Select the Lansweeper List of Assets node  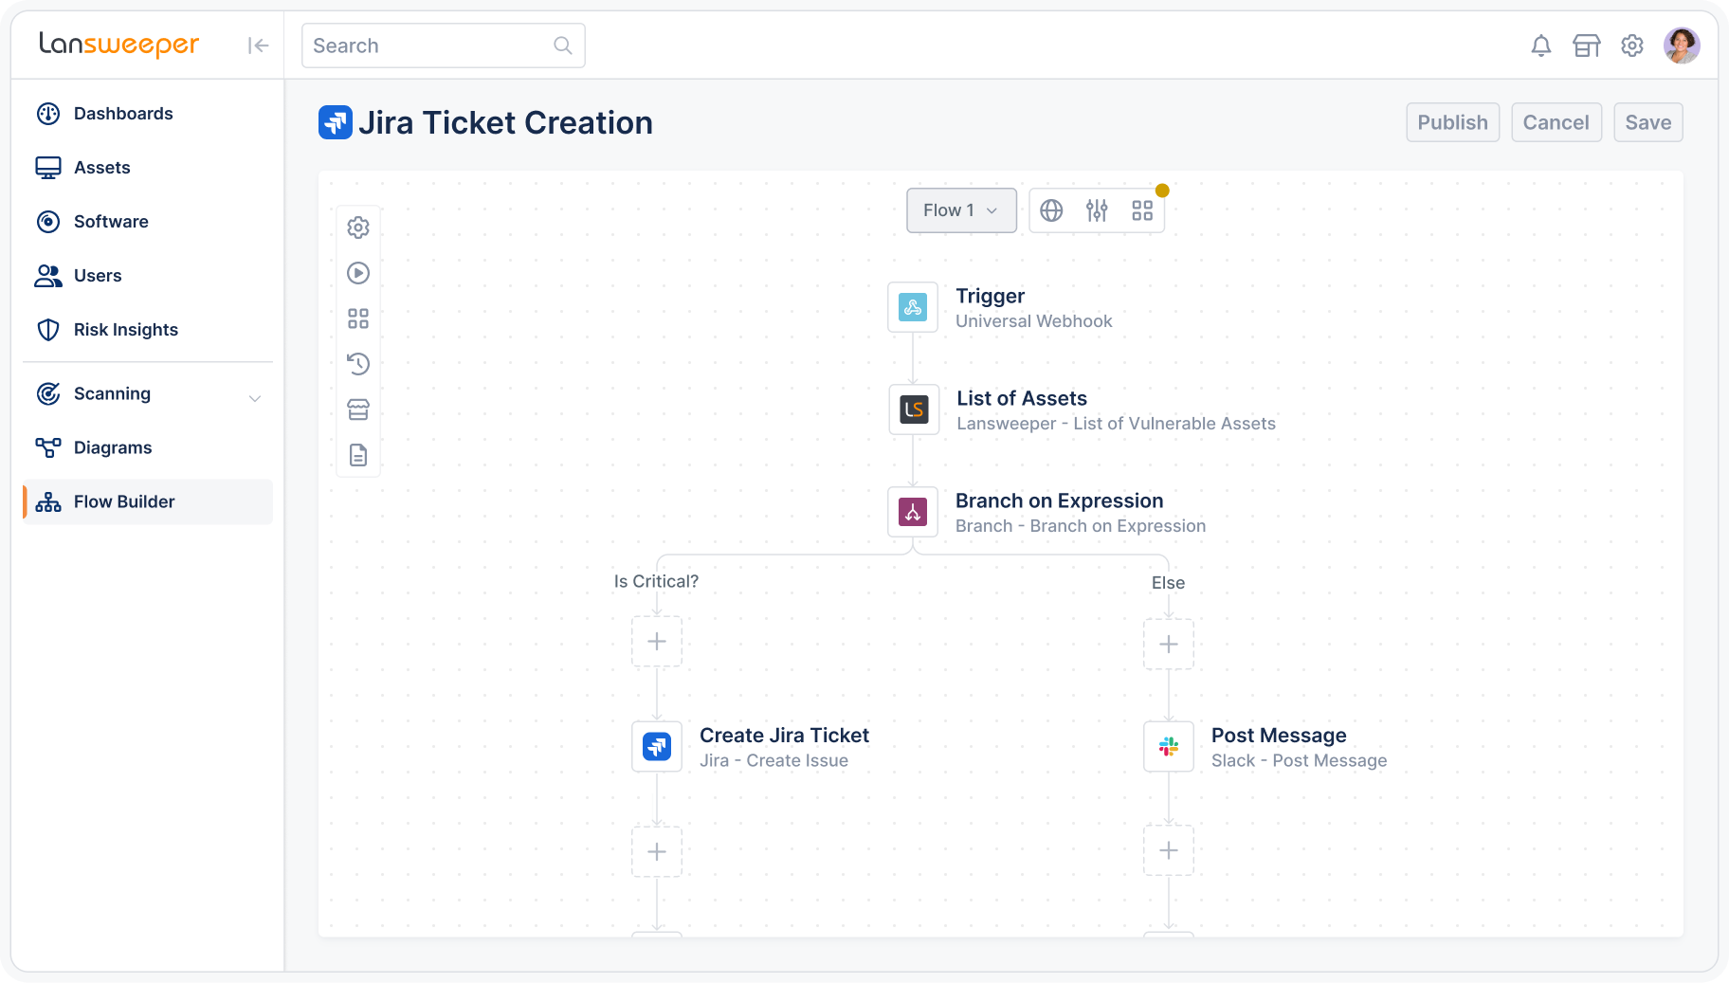[x=914, y=410]
